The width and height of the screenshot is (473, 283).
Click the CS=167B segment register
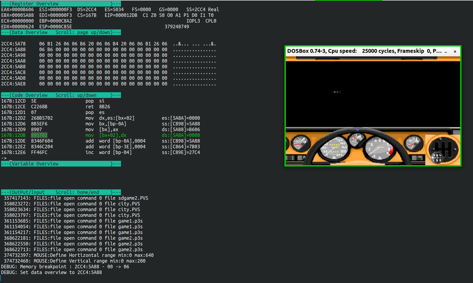point(87,15)
